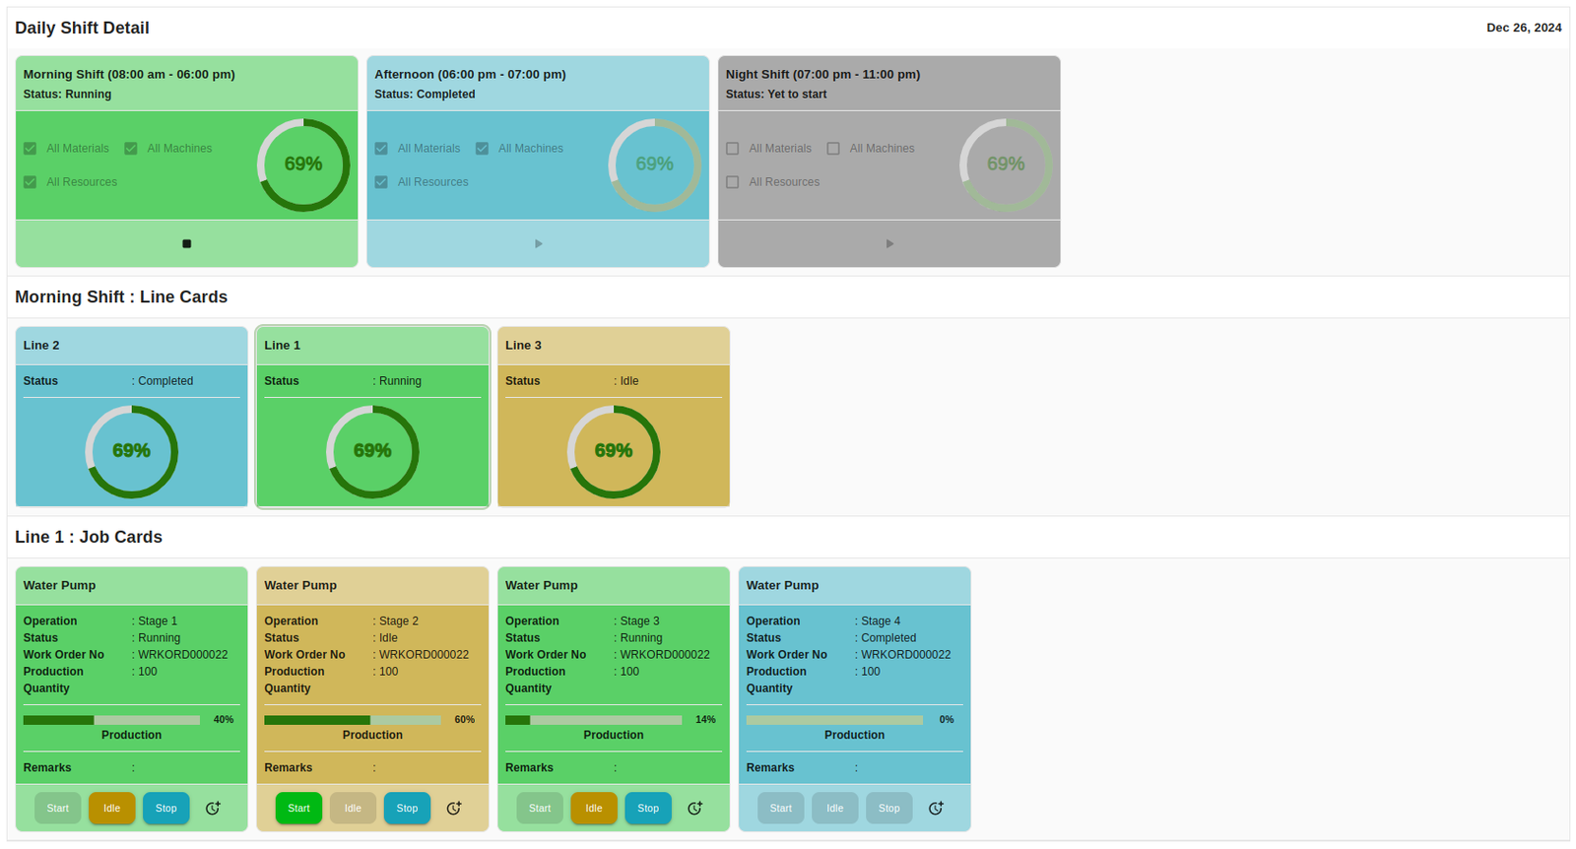Select the clock history icon on Stage 4 job card
This screenshot has width=1576, height=849.
pyautogui.click(x=936, y=809)
